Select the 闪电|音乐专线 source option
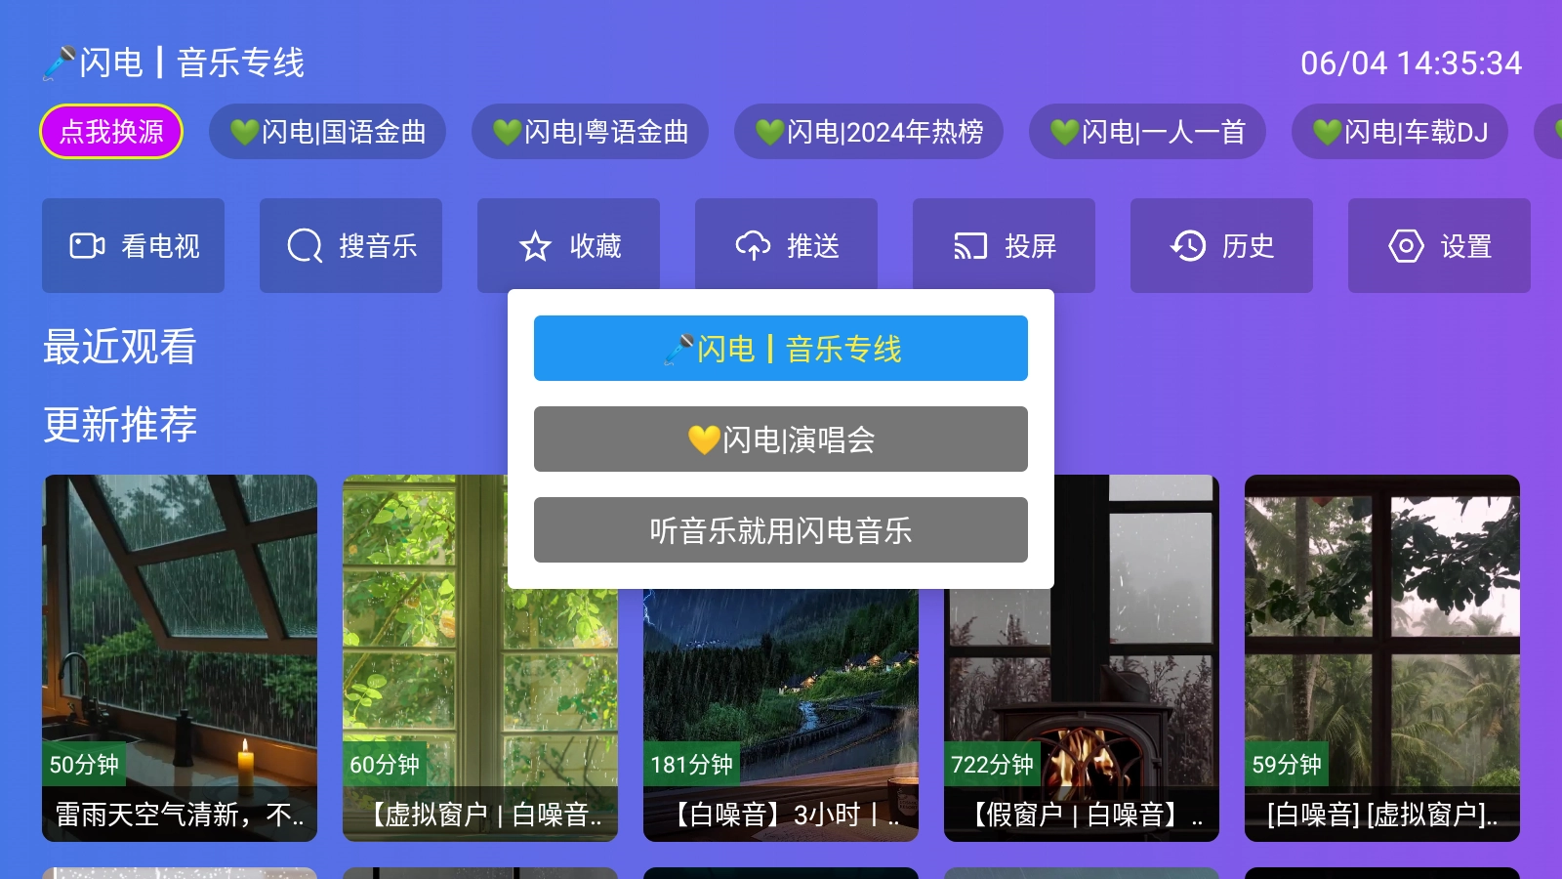Screen dimensions: 1562x879 (x=780, y=348)
